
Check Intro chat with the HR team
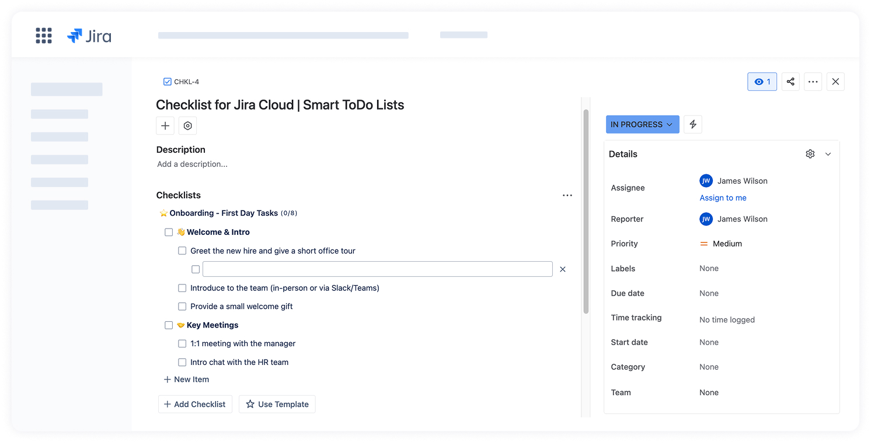tap(182, 362)
